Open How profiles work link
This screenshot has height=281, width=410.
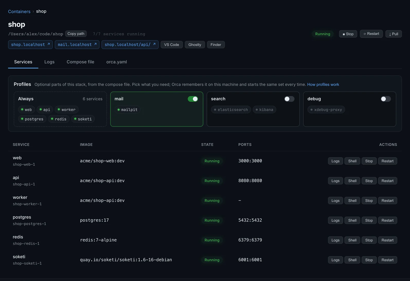(323, 84)
